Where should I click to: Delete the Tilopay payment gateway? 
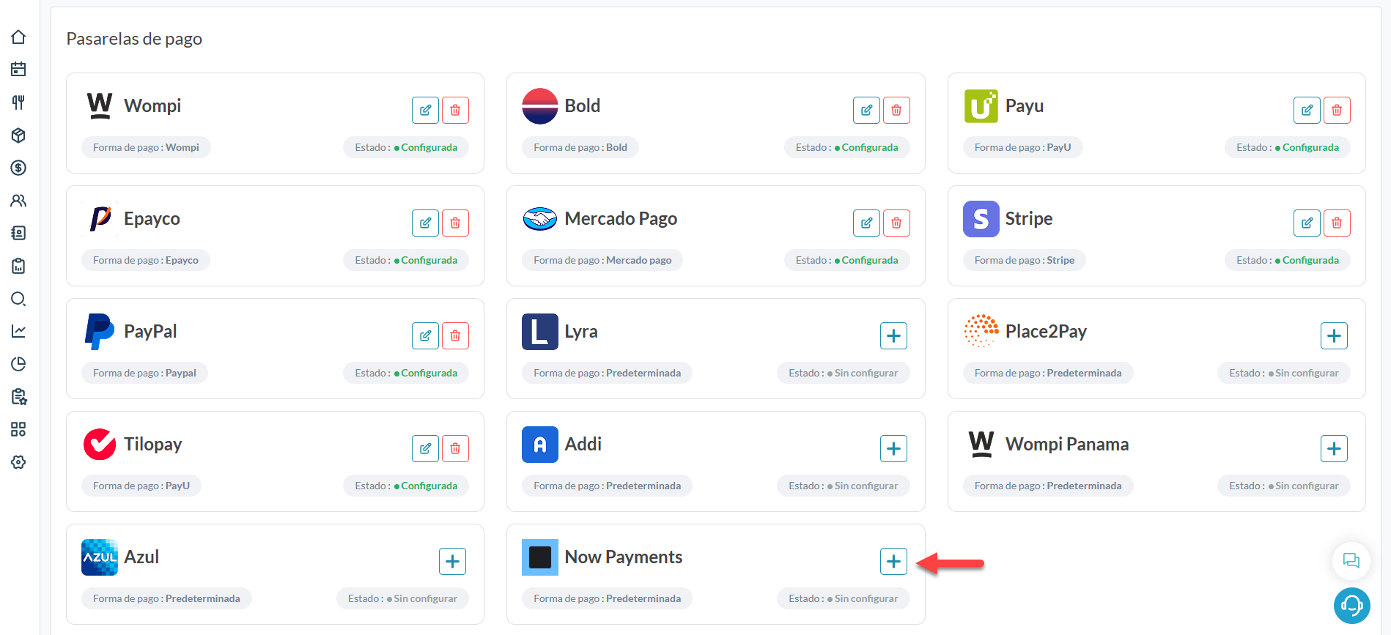[455, 448]
